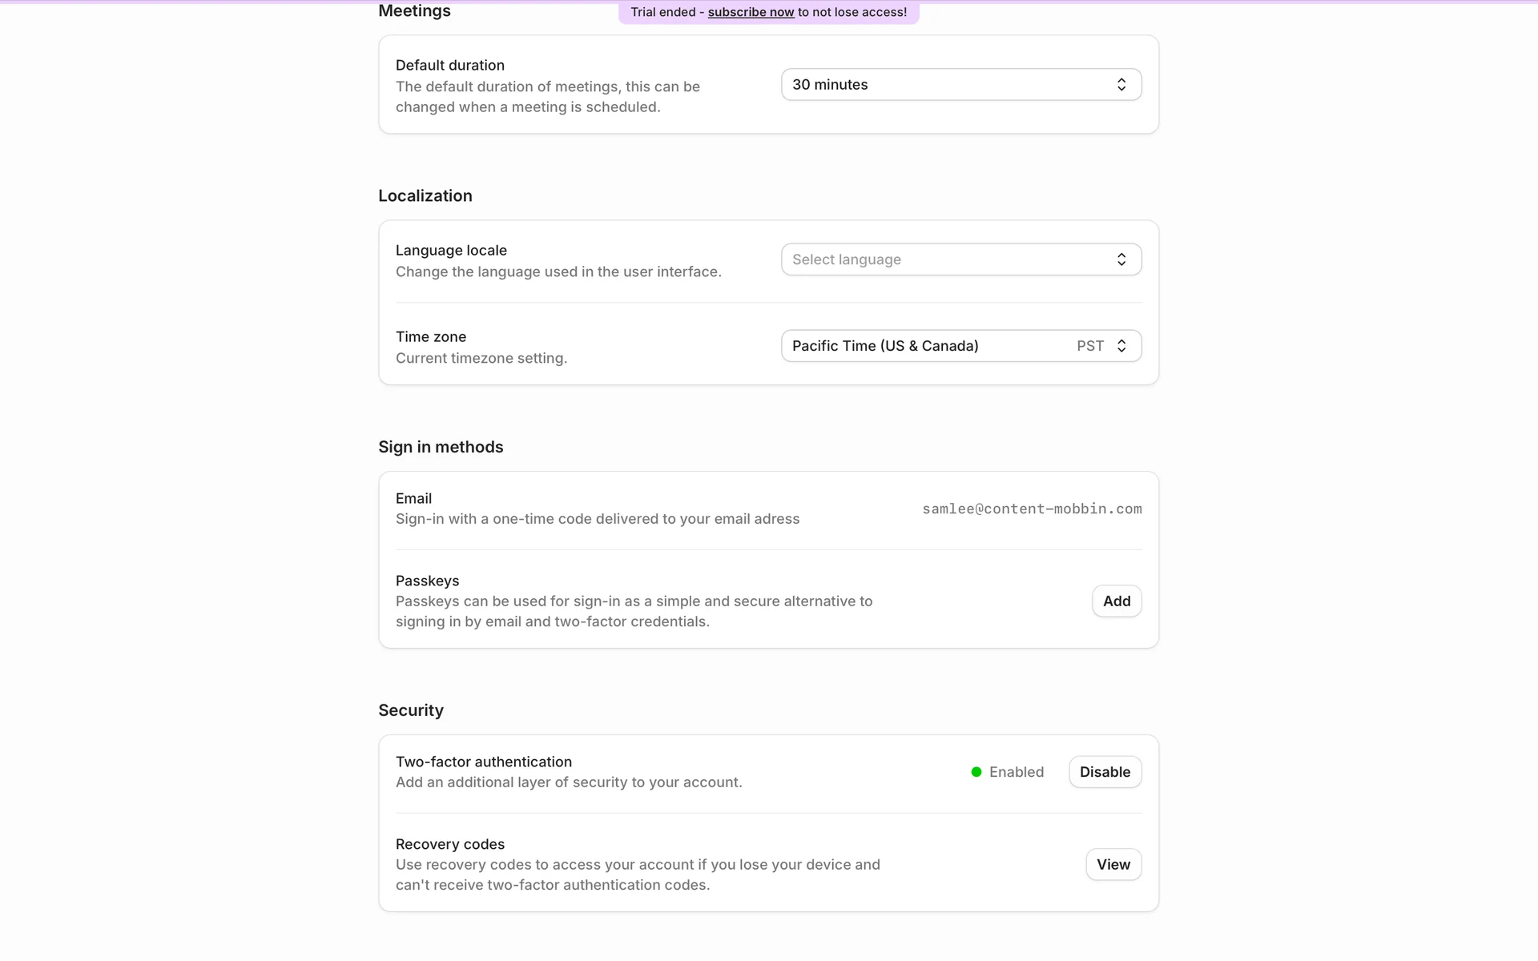Image resolution: width=1538 pixels, height=961 pixels.
Task: Click the Two-factor authentication label
Action: click(484, 762)
